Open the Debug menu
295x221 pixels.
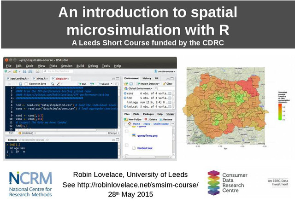[x=93, y=66]
